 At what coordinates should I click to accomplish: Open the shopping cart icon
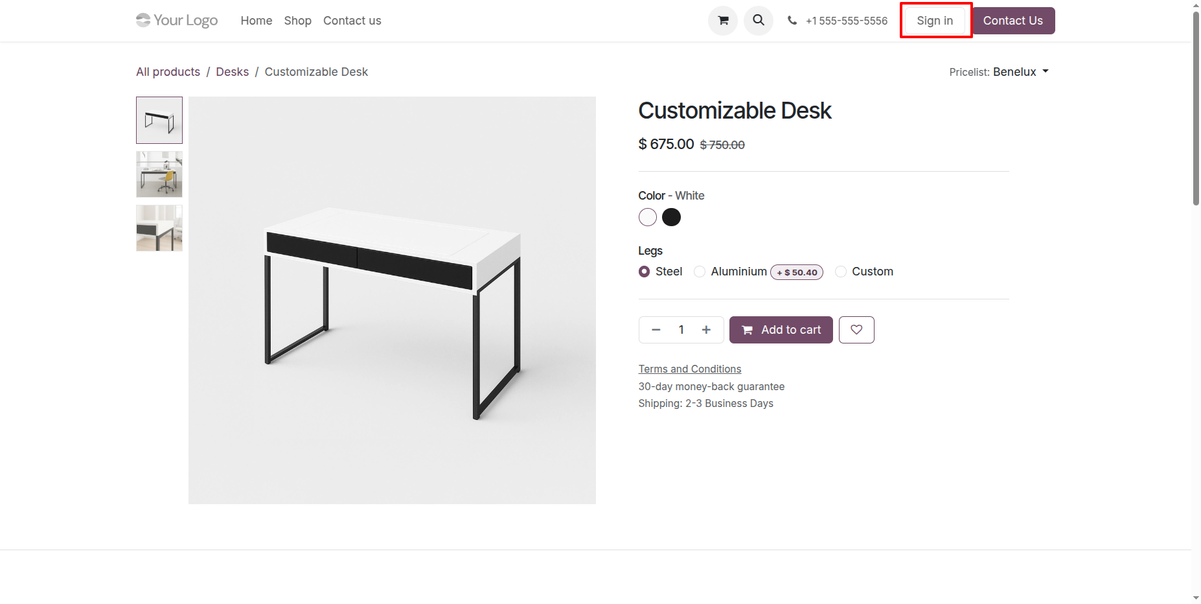click(x=723, y=21)
